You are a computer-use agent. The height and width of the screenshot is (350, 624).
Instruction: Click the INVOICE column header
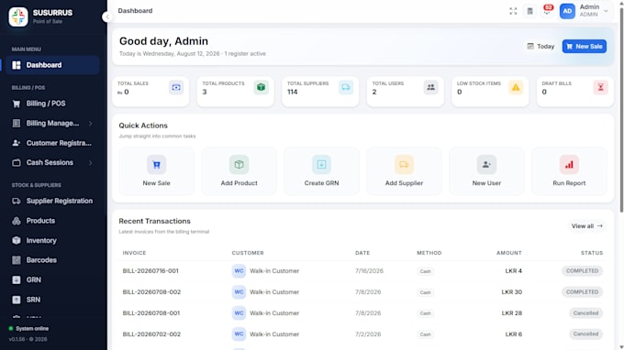[134, 253]
